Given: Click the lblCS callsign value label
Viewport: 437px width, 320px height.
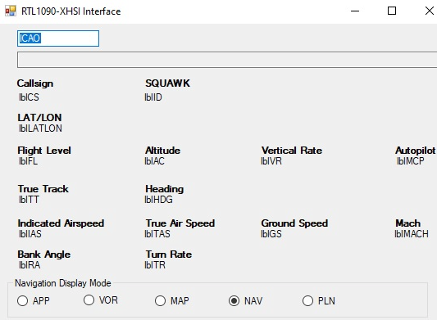Looking at the screenshot, I should coord(29,97).
